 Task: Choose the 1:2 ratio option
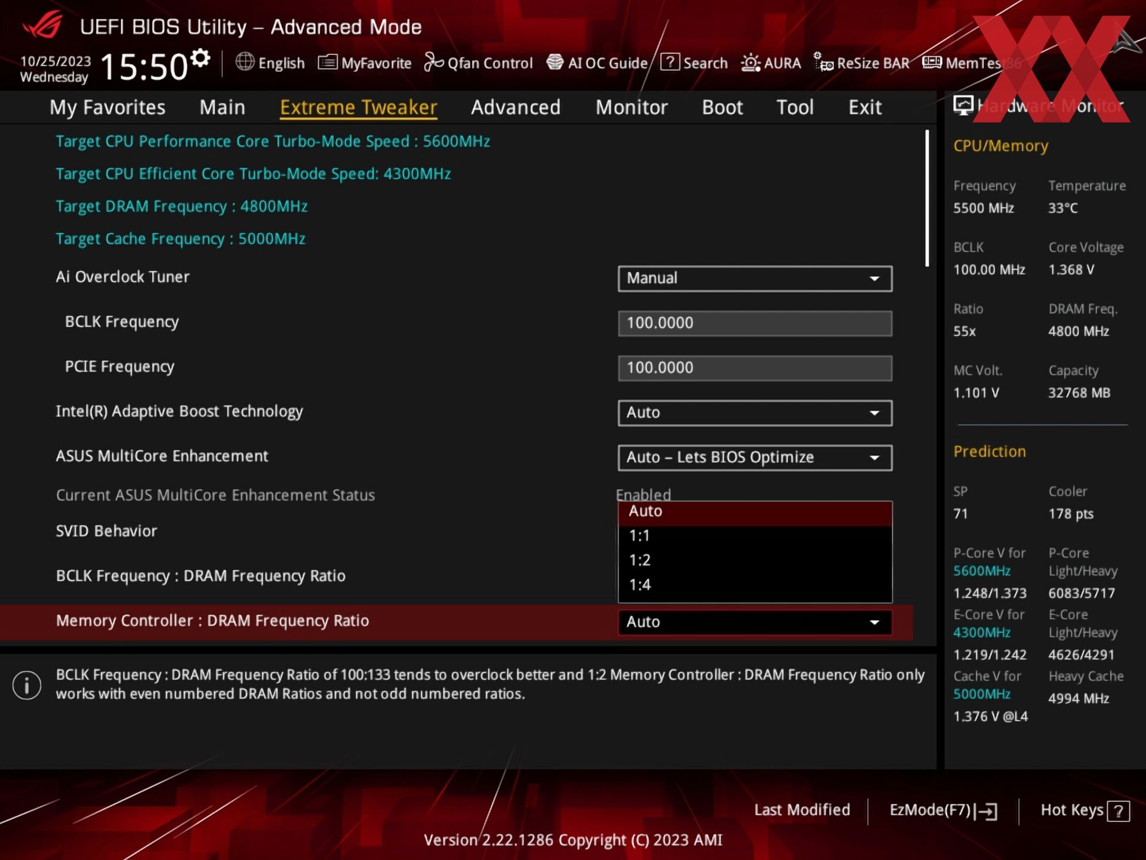[755, 560]
